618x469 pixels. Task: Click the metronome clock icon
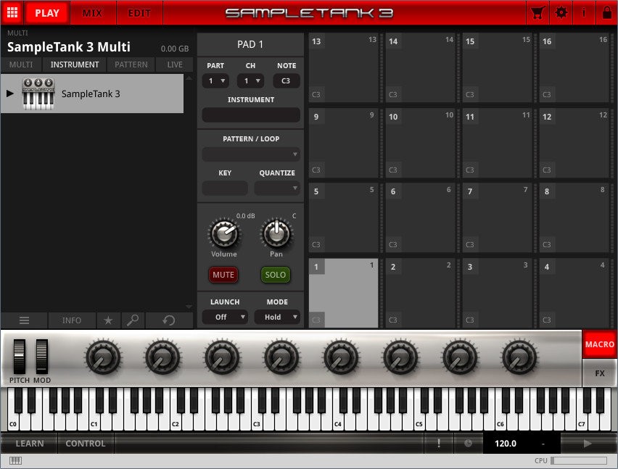point(468,444)
